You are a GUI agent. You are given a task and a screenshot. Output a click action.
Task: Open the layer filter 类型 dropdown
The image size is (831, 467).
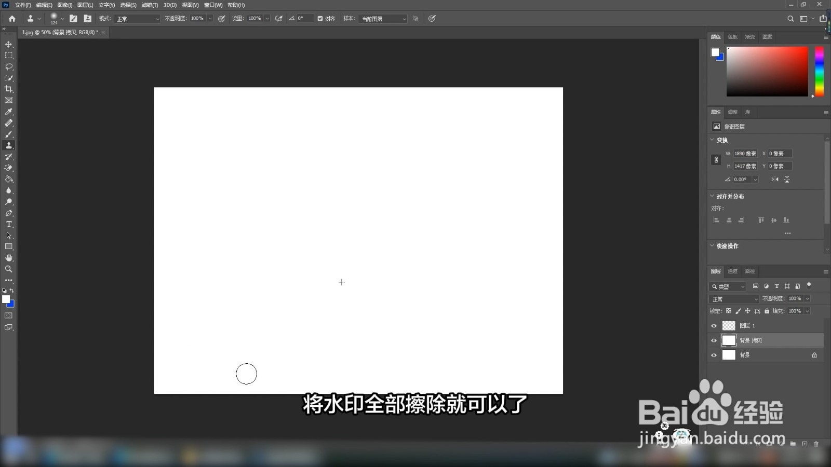(x=728, y=286)
